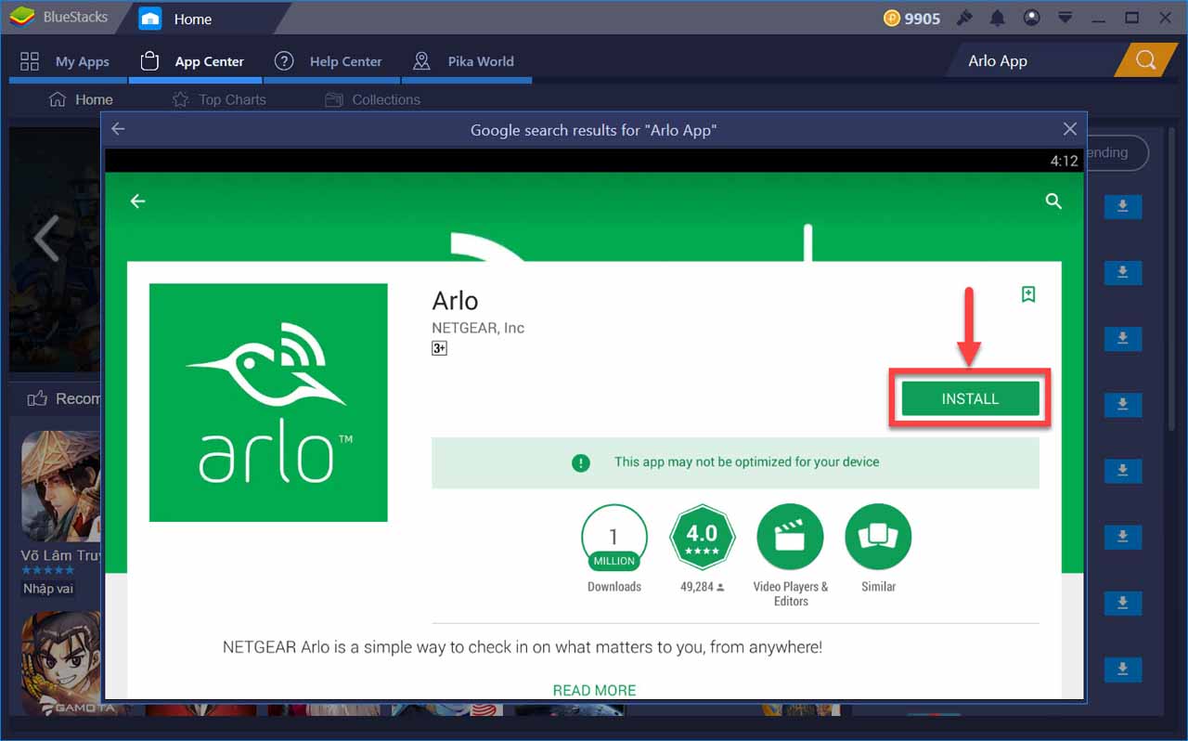
Task: Click the second download button in the right list
Action: tap(1122, 272)
